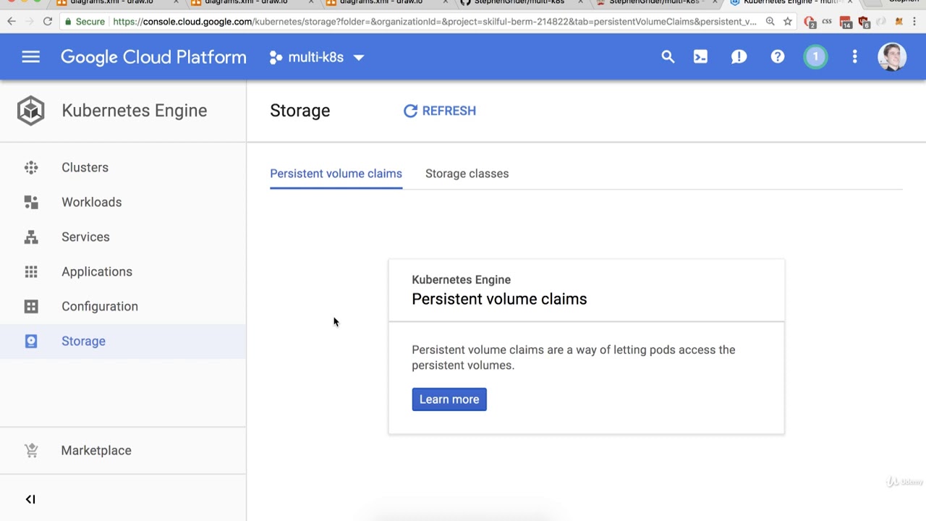Open Configuration section
Image resolution: width=926 pixels, height=521 pixels.
(x=100, y=306)
